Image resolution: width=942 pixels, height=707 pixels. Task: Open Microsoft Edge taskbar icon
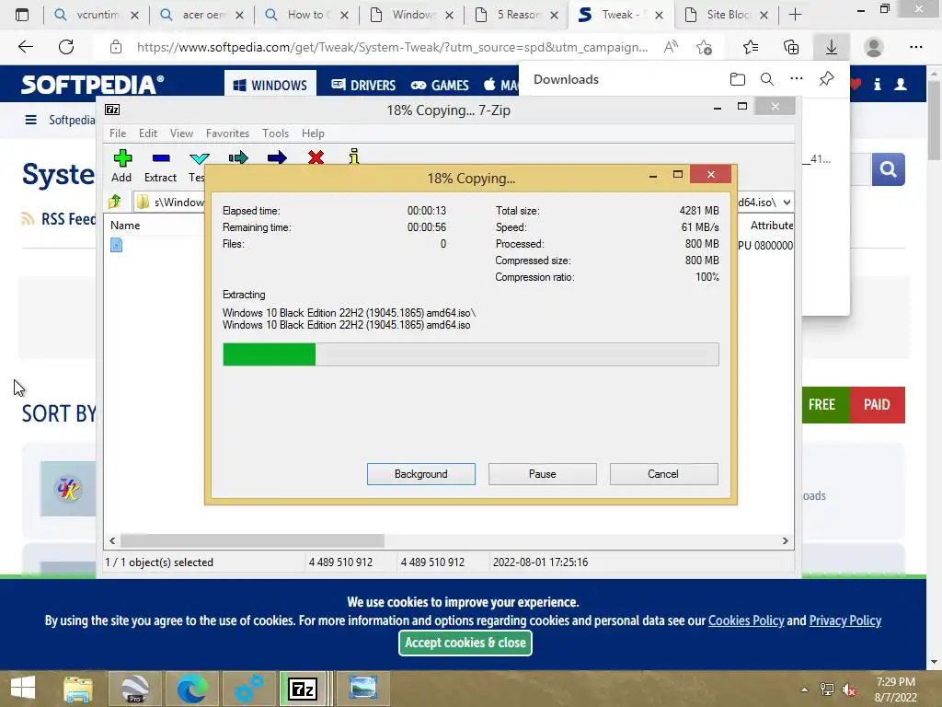pos(192,689)
